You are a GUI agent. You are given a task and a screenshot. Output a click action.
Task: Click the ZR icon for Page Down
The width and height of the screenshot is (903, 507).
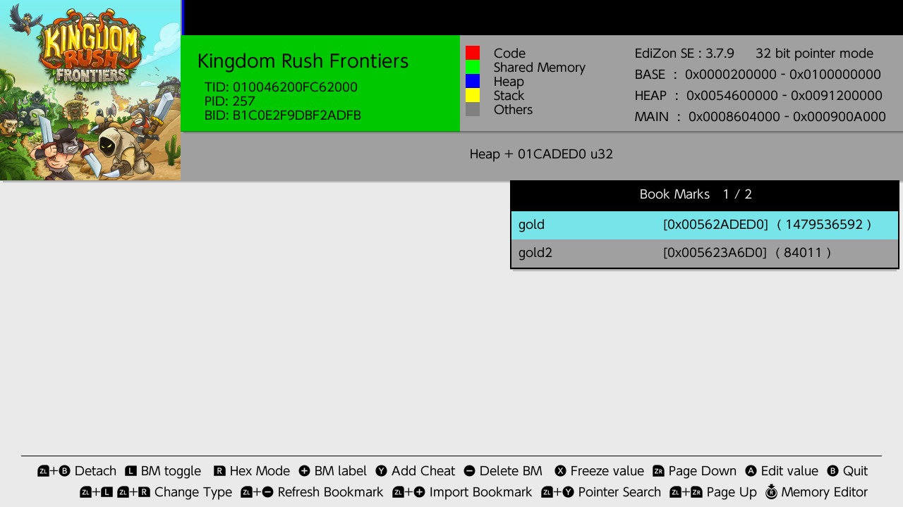pyautogui.click(x=658, y=471)
